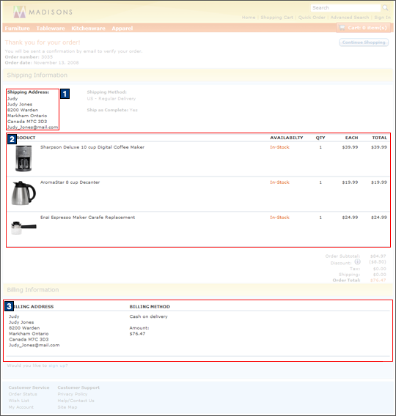
Task: Open Privacy Policy footer link
Action: coord(73,394)
